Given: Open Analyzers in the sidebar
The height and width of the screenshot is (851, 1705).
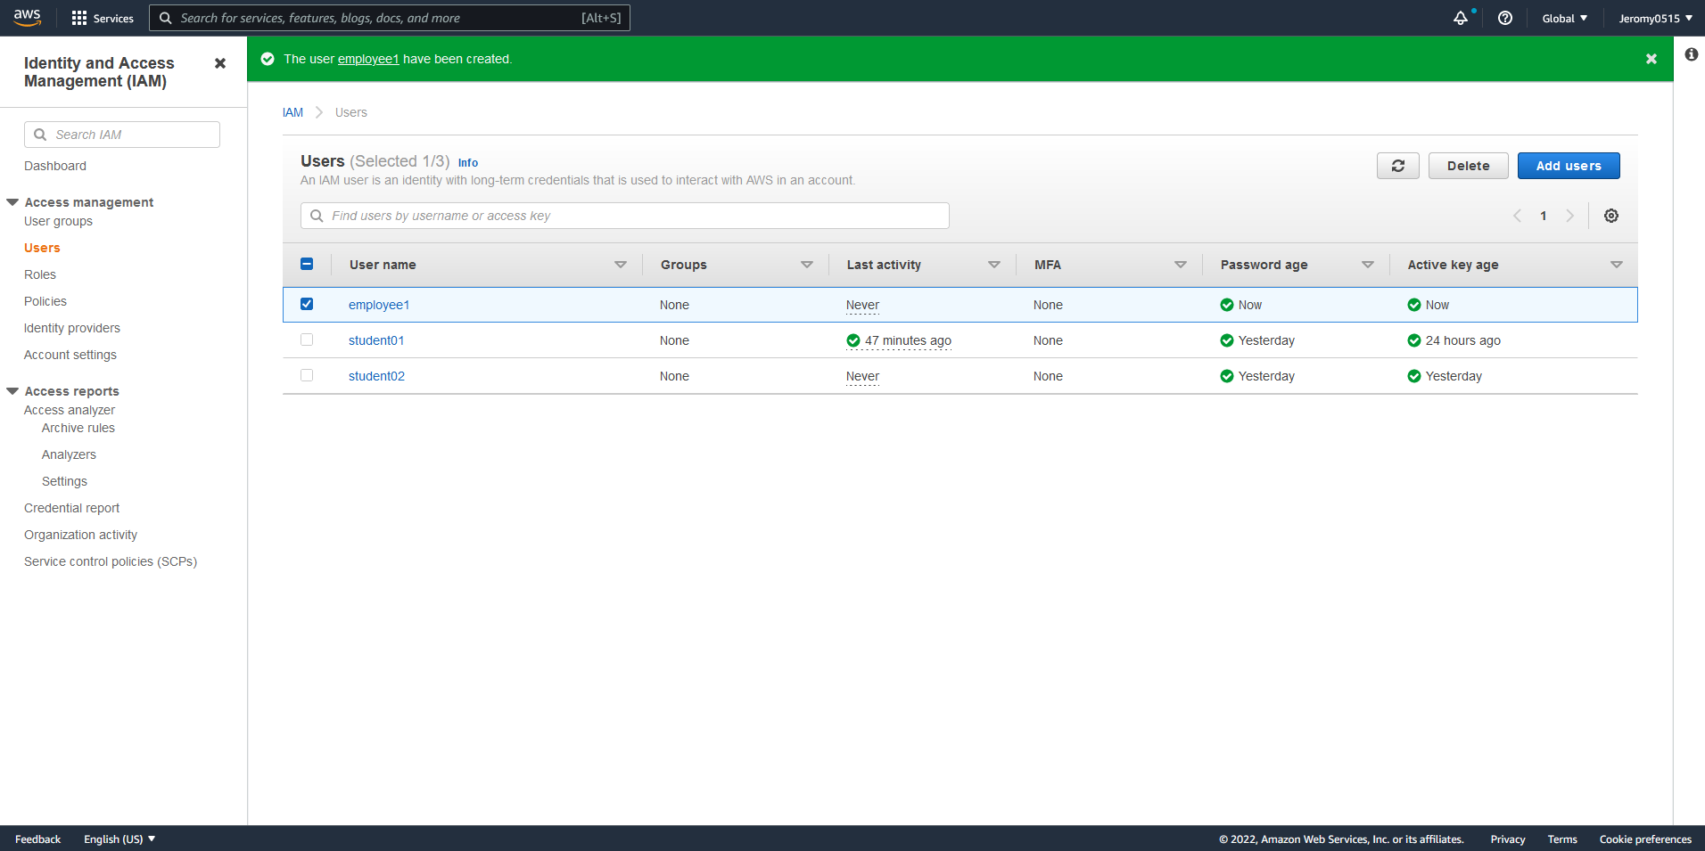Looking at the screenshot, I should pos(69,454).
